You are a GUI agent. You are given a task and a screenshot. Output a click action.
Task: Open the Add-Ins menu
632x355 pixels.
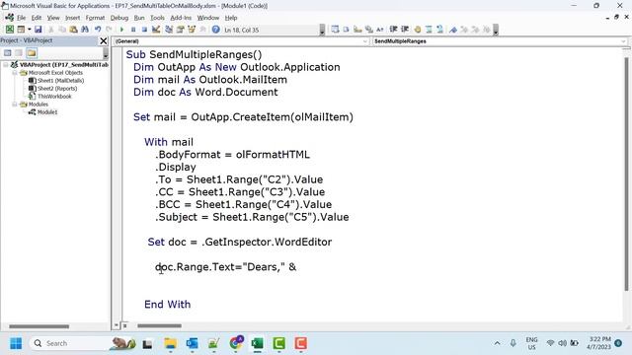pyautogui.click(x=181, y=18)
